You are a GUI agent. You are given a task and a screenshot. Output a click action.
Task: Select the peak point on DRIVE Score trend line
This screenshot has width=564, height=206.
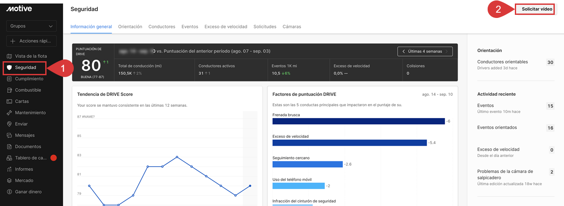click(x=177, y=157)
